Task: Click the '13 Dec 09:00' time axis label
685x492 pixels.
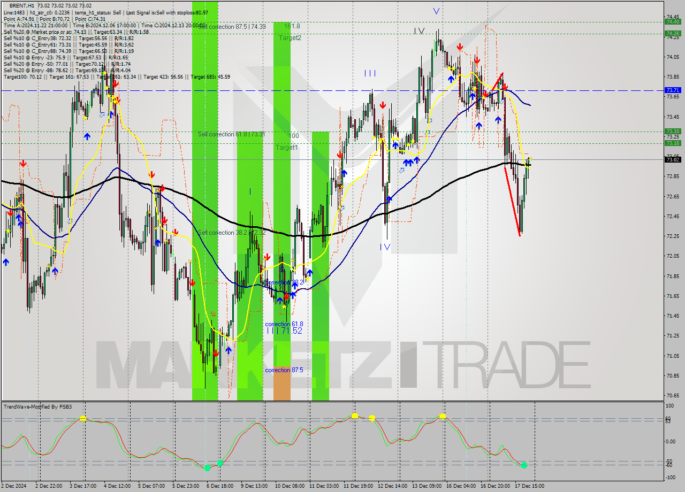Action: click(427, 486)
